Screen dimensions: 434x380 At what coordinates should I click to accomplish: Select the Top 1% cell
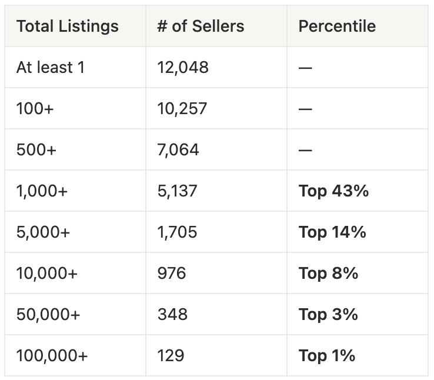click(327, 356)
